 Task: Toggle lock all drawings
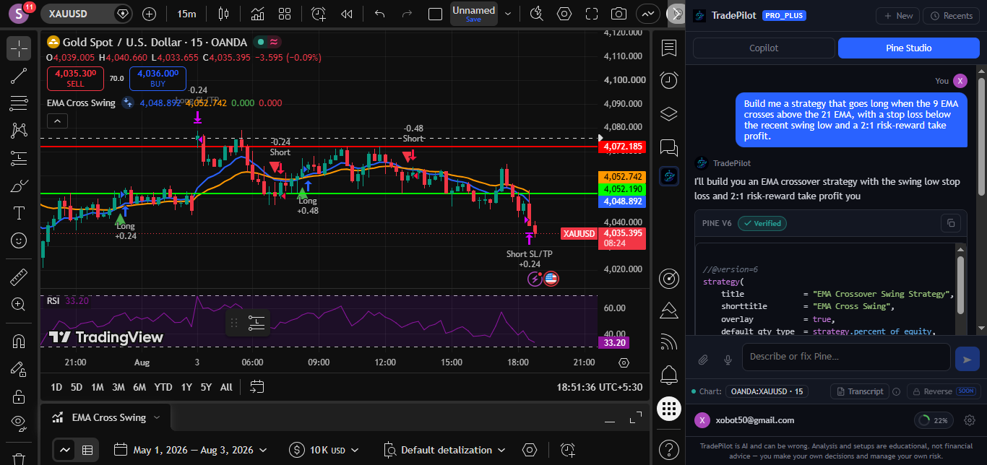[19, 396]
